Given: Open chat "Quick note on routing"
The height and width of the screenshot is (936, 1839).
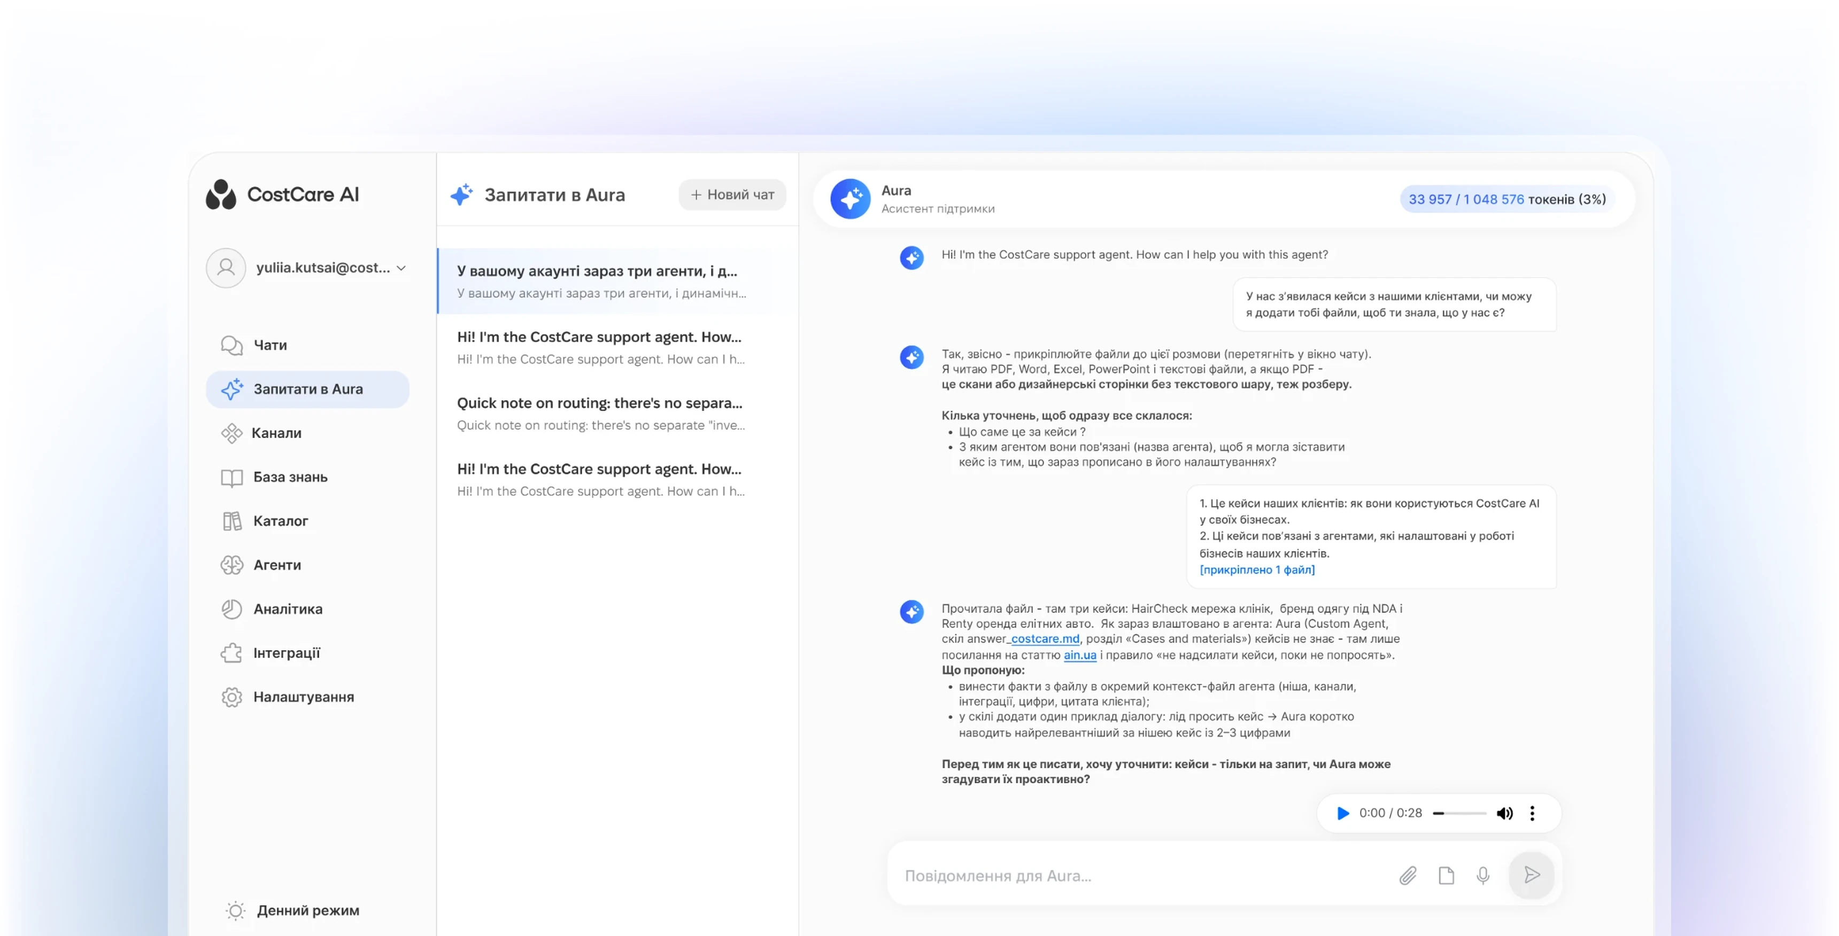Looking at the screenshot, I should (617, 413).
